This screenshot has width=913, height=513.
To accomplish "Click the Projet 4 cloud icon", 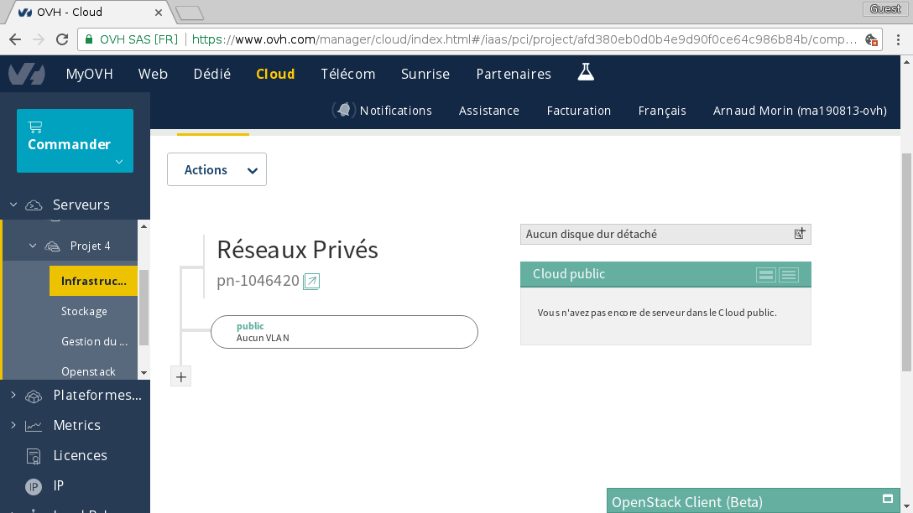I will (x=52, y=246).
